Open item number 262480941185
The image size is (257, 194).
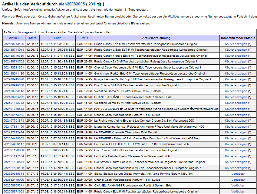[14, 74]
